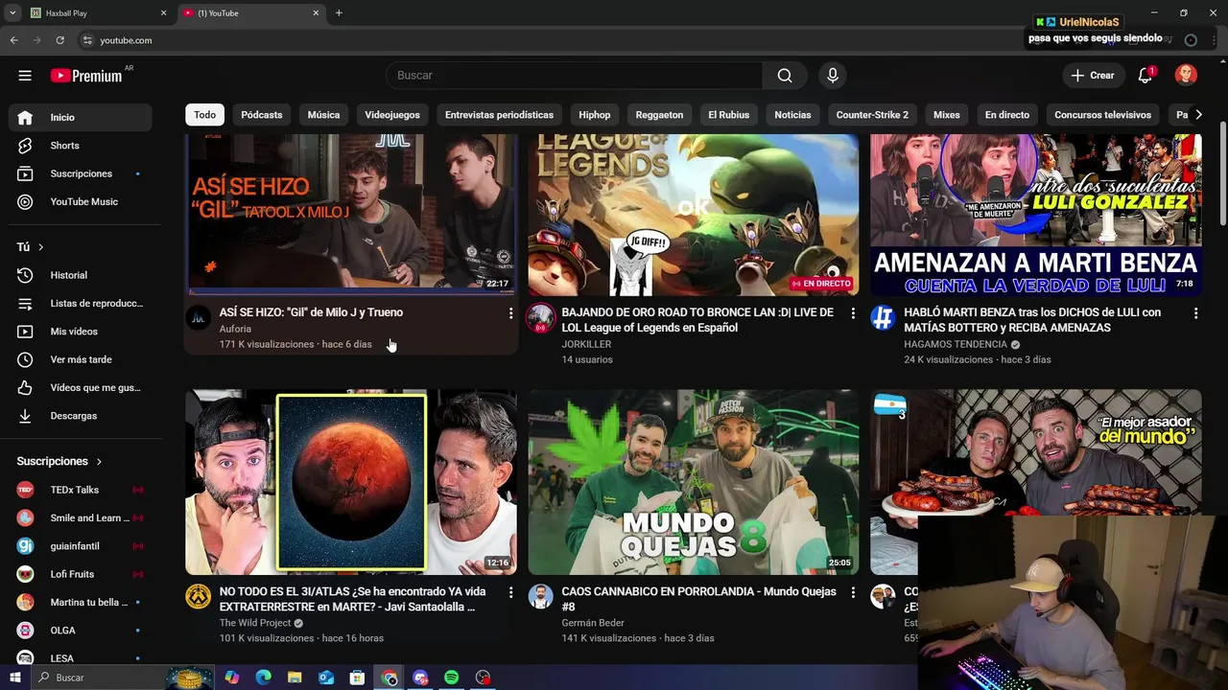The width and height of the screenshot is (1228, 690).
Task: Select the Música filter chip
Action: tap(323, 115)
